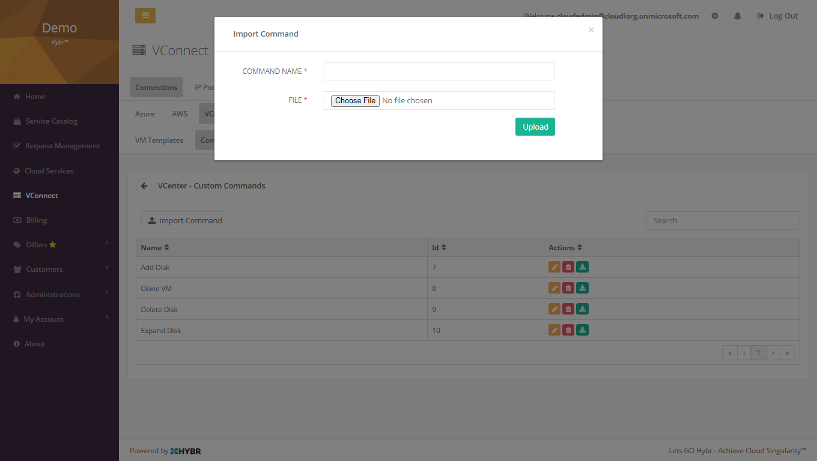This screenshot has height=461, width=817.
Task: Close the Import Command dialog
Action: point(591,30)
